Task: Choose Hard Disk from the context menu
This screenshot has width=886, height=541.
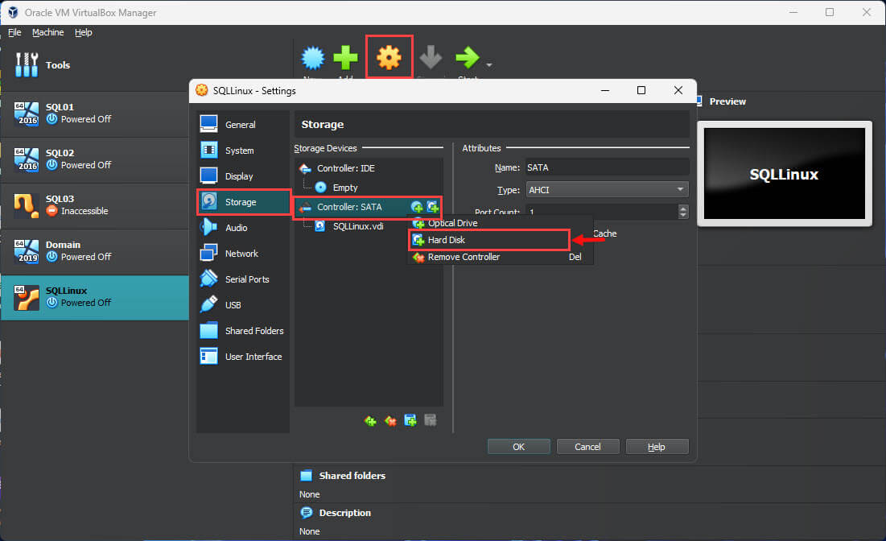Action: (x=500, y=240)
